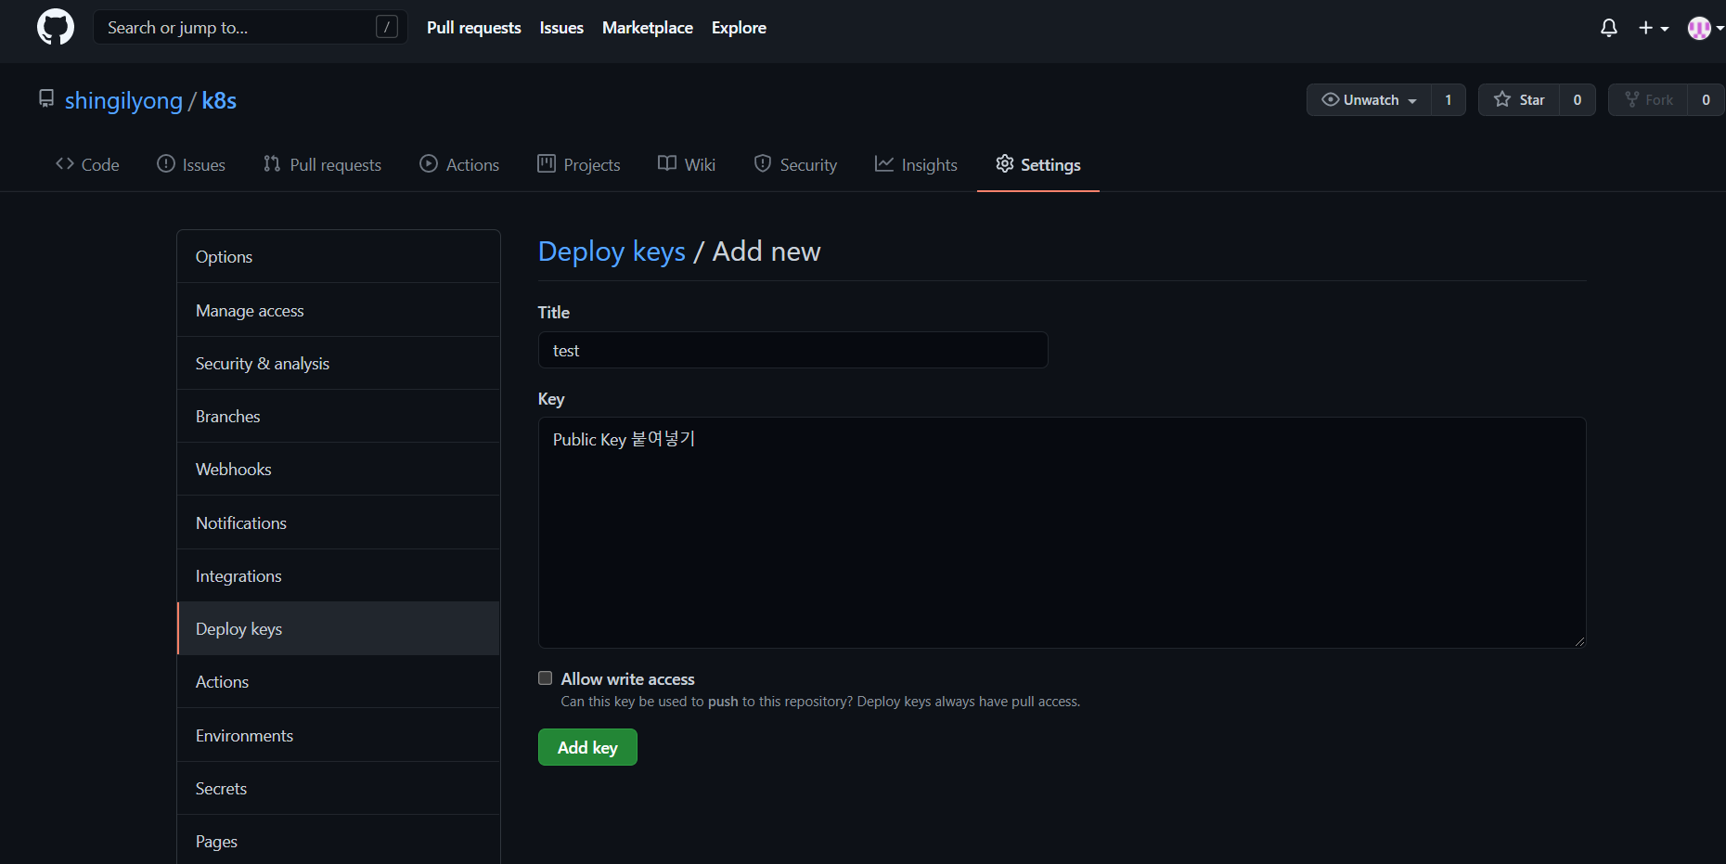Switch to the Code tab

pyautogui.click(x=87, y=164)
